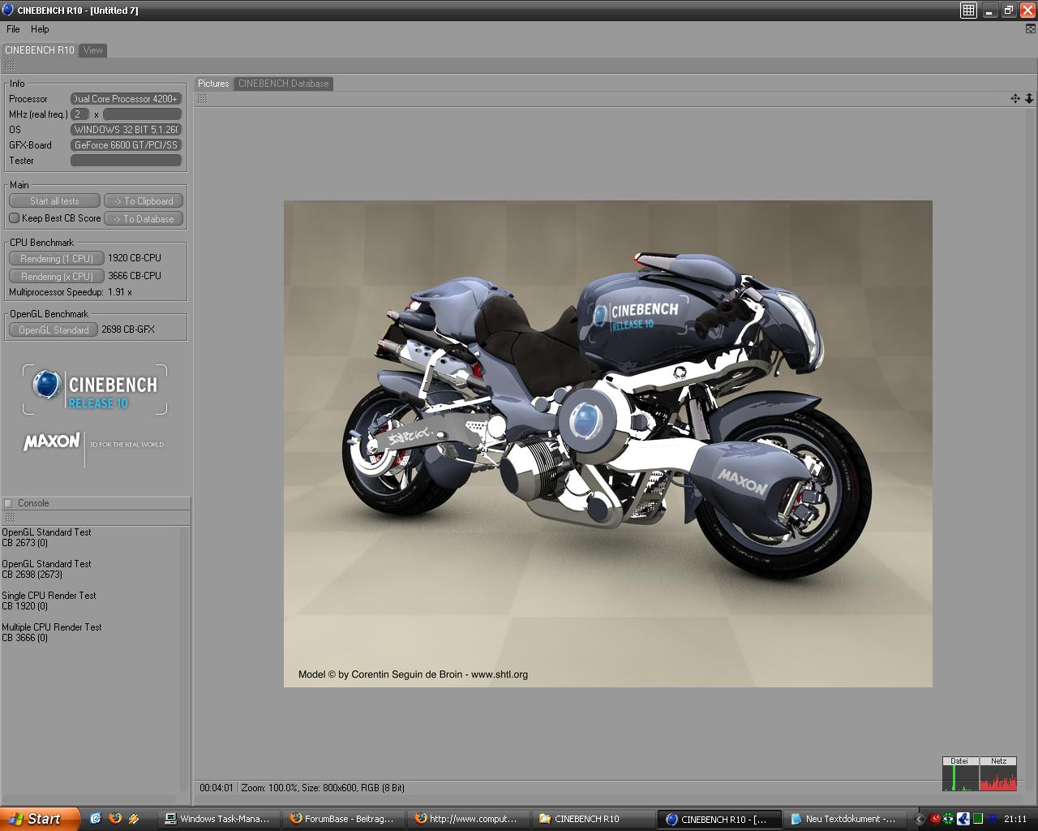Screen dimensions: 1038x831
Task: Click the green square system tray icon
Action: (978, 819)
